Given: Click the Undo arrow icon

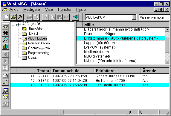Looking at the screenshot, I should tap(66, 17).
